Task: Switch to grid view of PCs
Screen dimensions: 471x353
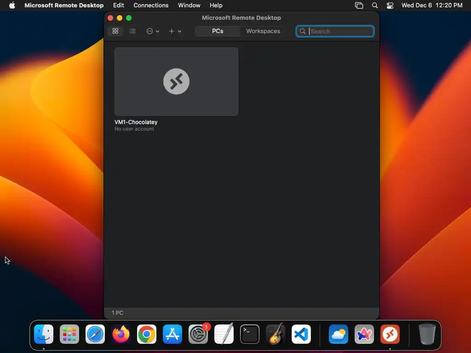Action: (115, 31)
